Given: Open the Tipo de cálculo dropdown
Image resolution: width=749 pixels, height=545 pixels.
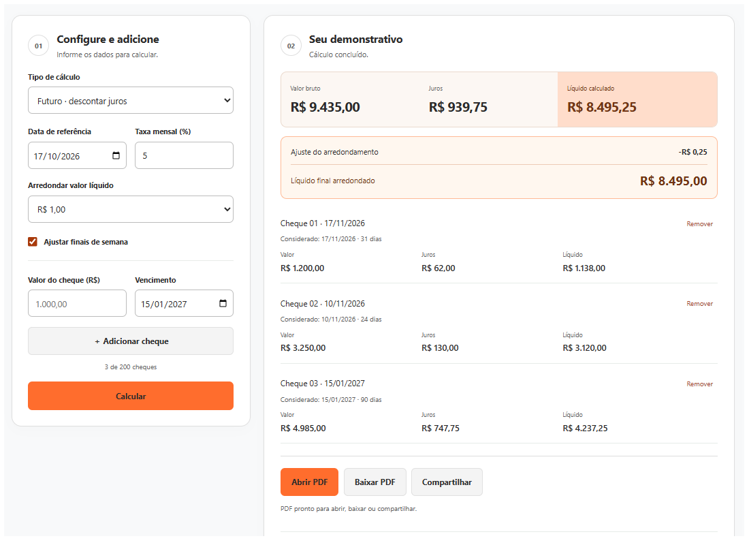Looking at the screenshot, I should click(x=131, y=100).
